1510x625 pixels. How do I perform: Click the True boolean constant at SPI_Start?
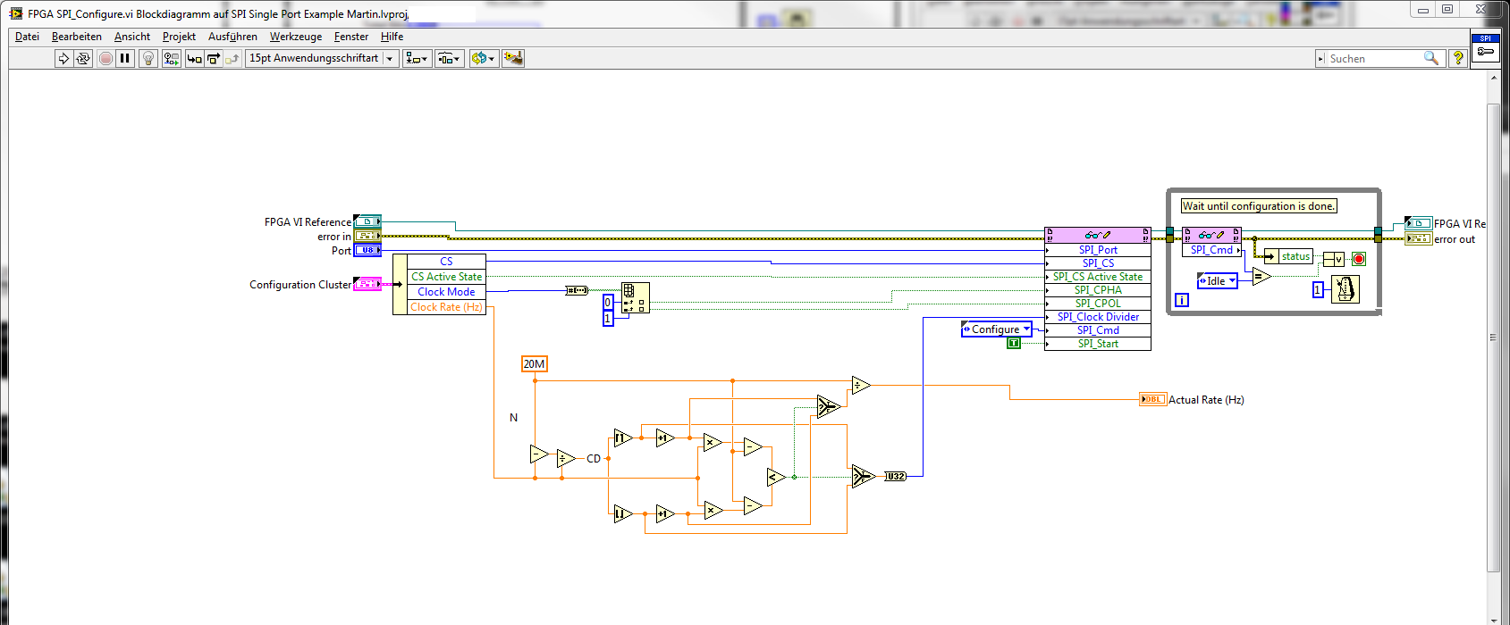[1014, 344]
